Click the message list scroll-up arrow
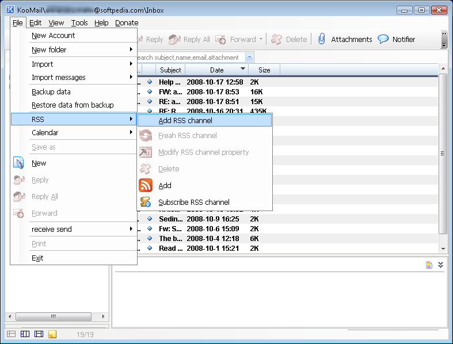This screenshot has width=453, height=344. pos(443,68)
